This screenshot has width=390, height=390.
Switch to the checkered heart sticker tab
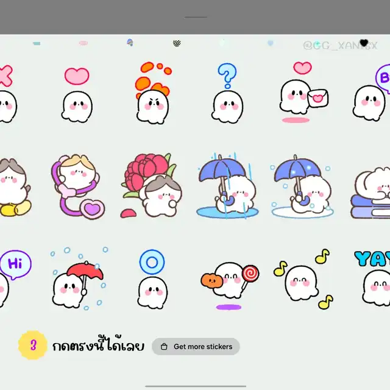point(177,43)
